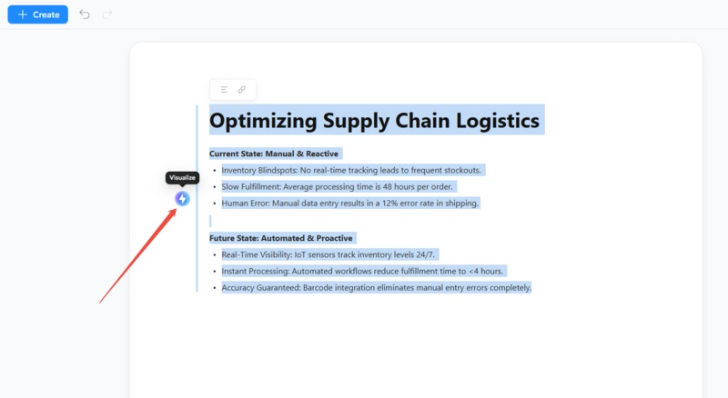Click the blue vertical selection bar beside text
728x398 pixels.
coord(197,198)
